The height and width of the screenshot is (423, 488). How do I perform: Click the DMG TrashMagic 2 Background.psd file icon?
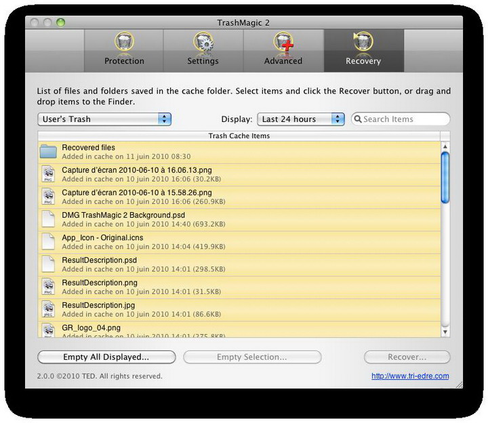(x=48, y=219)
